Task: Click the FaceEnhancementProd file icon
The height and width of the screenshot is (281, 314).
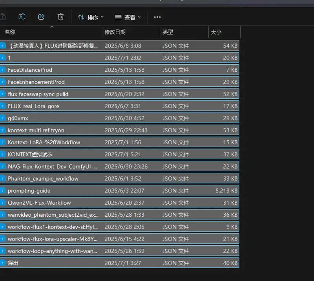Action: coord(3,82)
